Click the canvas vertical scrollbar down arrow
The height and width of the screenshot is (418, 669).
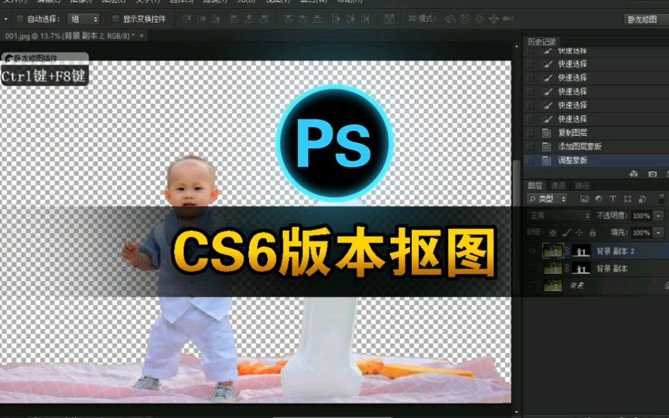[x=517, y=412]
